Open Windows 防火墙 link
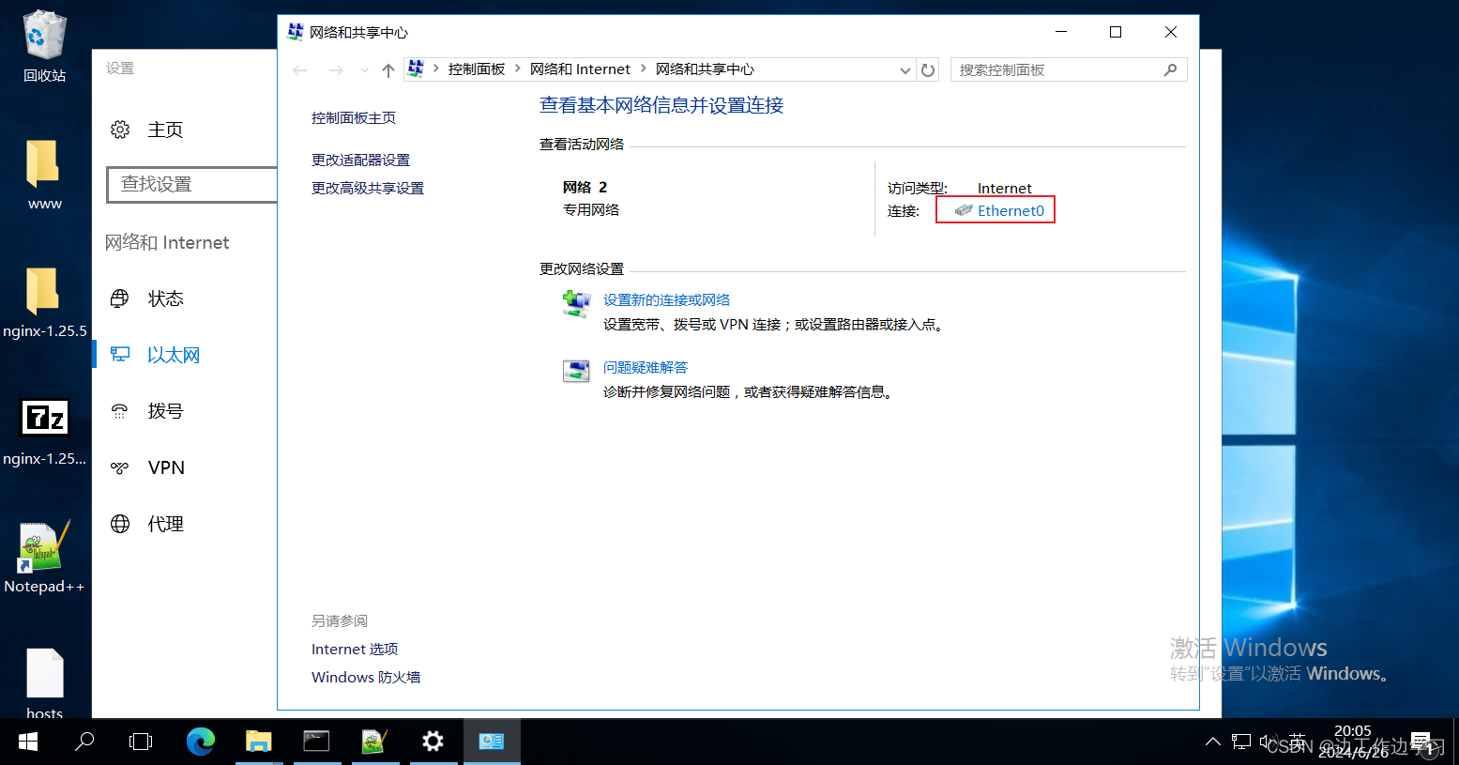This screenshot has height=765, width=1459. coord(366,678)
